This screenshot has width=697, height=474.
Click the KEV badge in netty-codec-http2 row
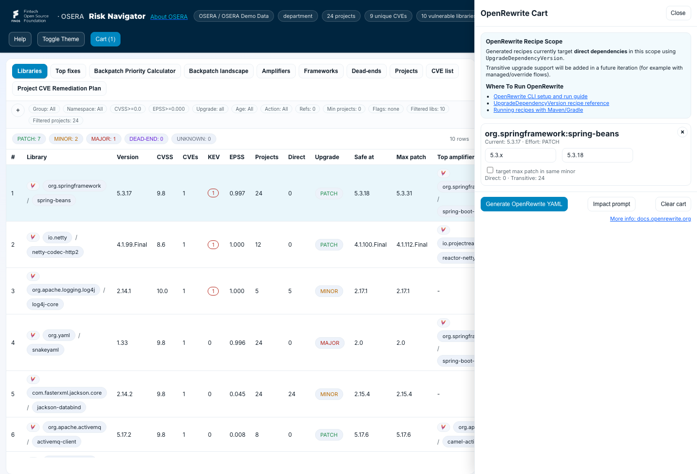[x=213, y=245]
